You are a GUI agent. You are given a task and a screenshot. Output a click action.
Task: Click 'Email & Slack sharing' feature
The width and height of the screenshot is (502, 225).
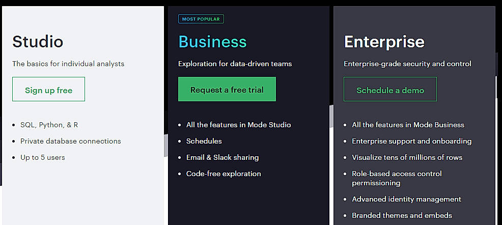click(222, 157)
